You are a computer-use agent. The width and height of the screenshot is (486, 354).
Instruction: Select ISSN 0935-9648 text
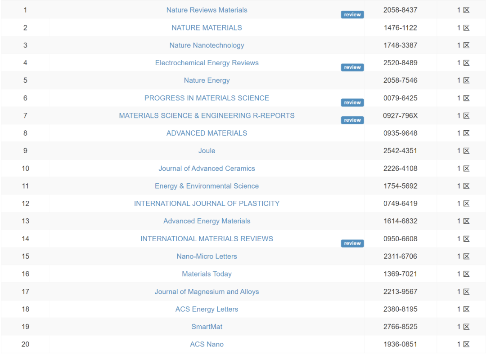(x=400, y=133)
